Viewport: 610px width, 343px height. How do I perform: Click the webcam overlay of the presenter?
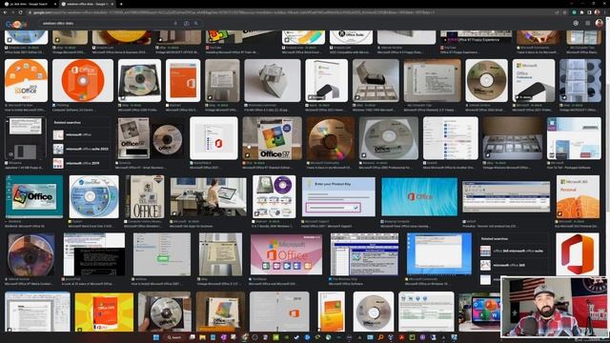click(x=555, y=307)
